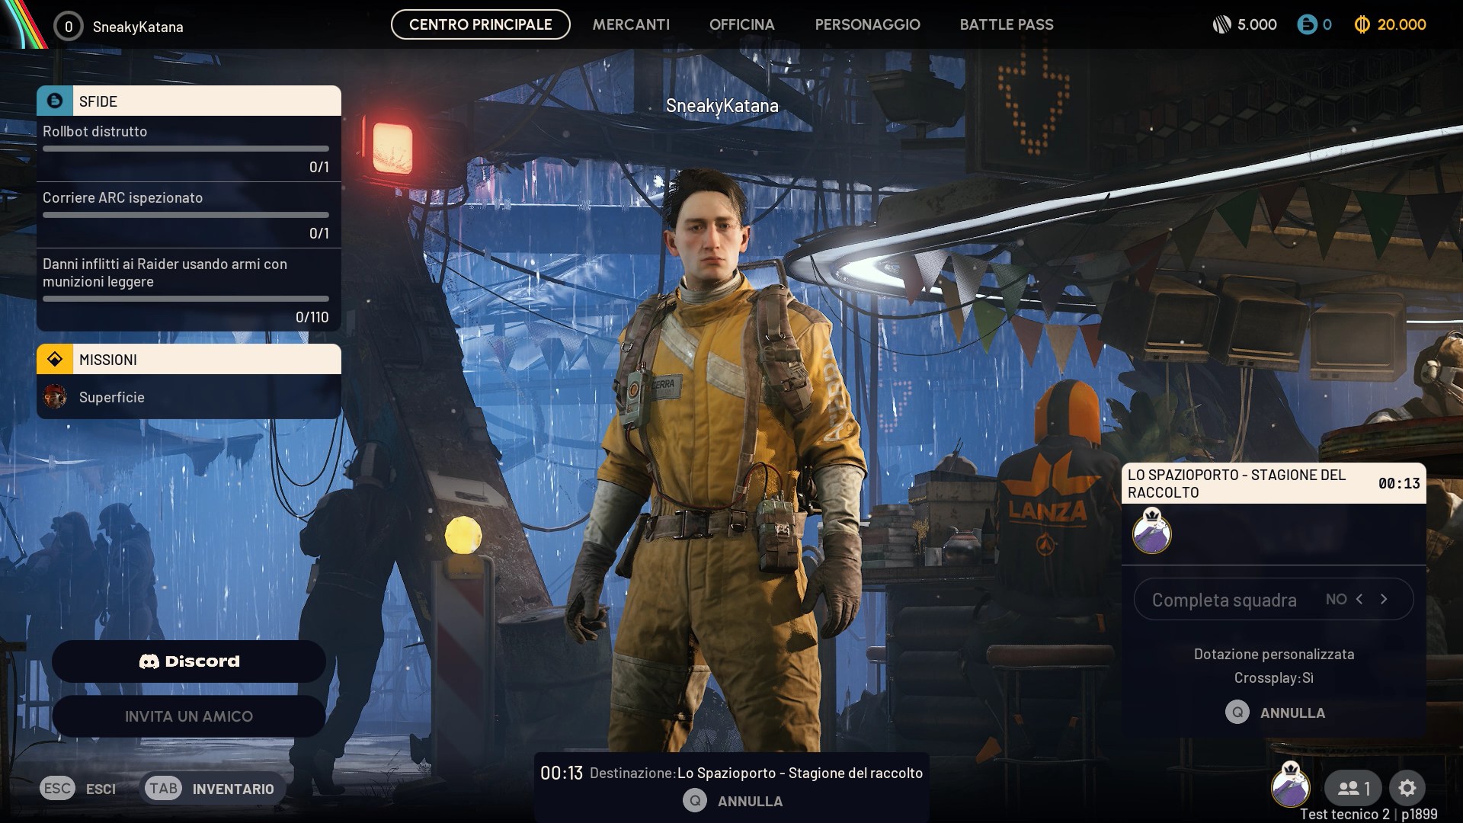This screenshot has height=823, width=1463.
Task: Open the Discord button
Action: pos(189,661)
